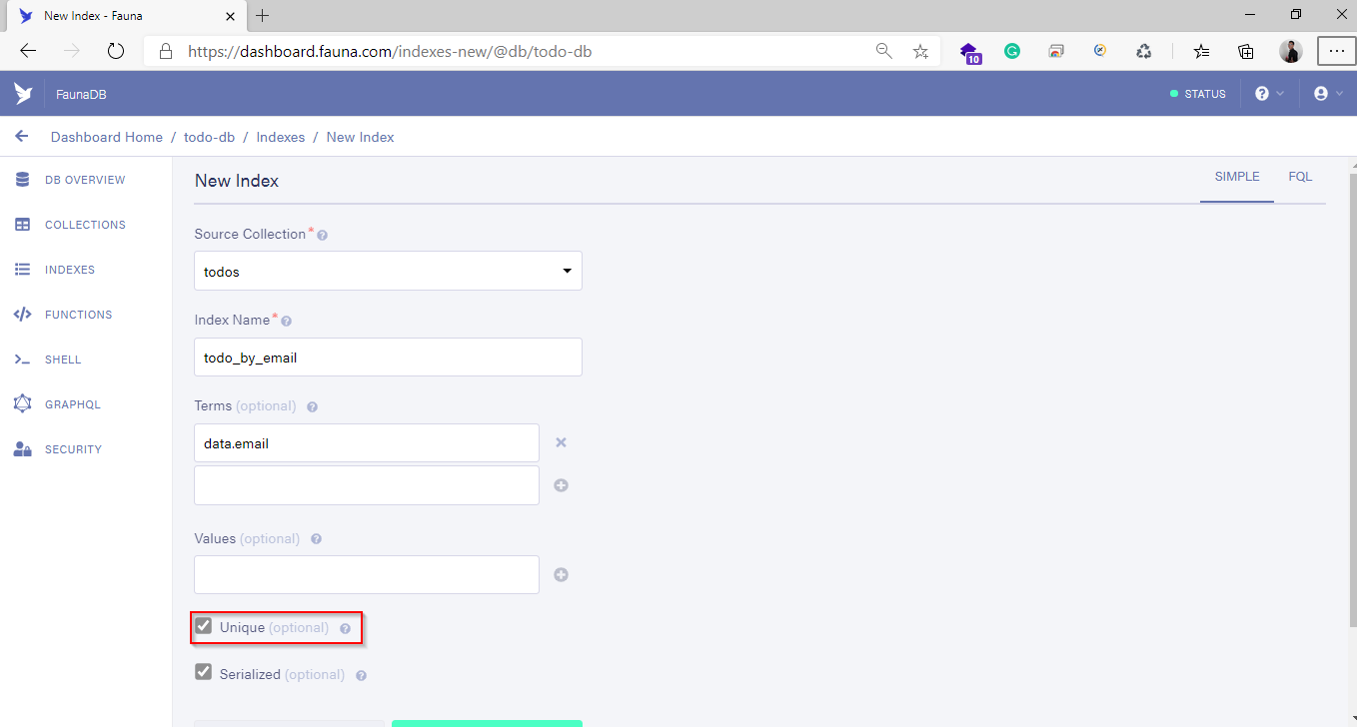
Task: Select the SIMPLE tab
Action: pos(1237,177)
